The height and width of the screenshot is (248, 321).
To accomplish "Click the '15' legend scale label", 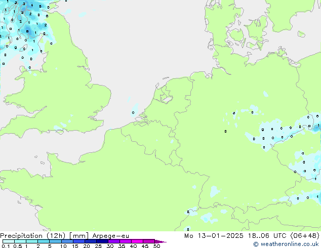I will 75,246.
